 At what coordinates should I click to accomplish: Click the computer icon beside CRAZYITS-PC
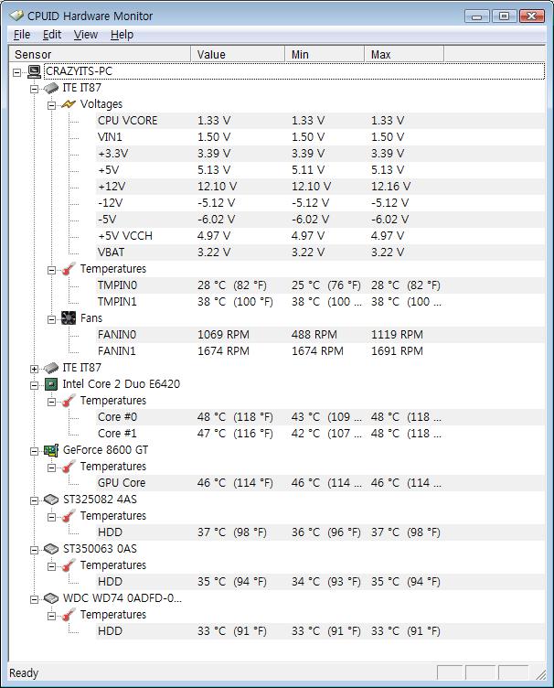(x=34, y=71)
